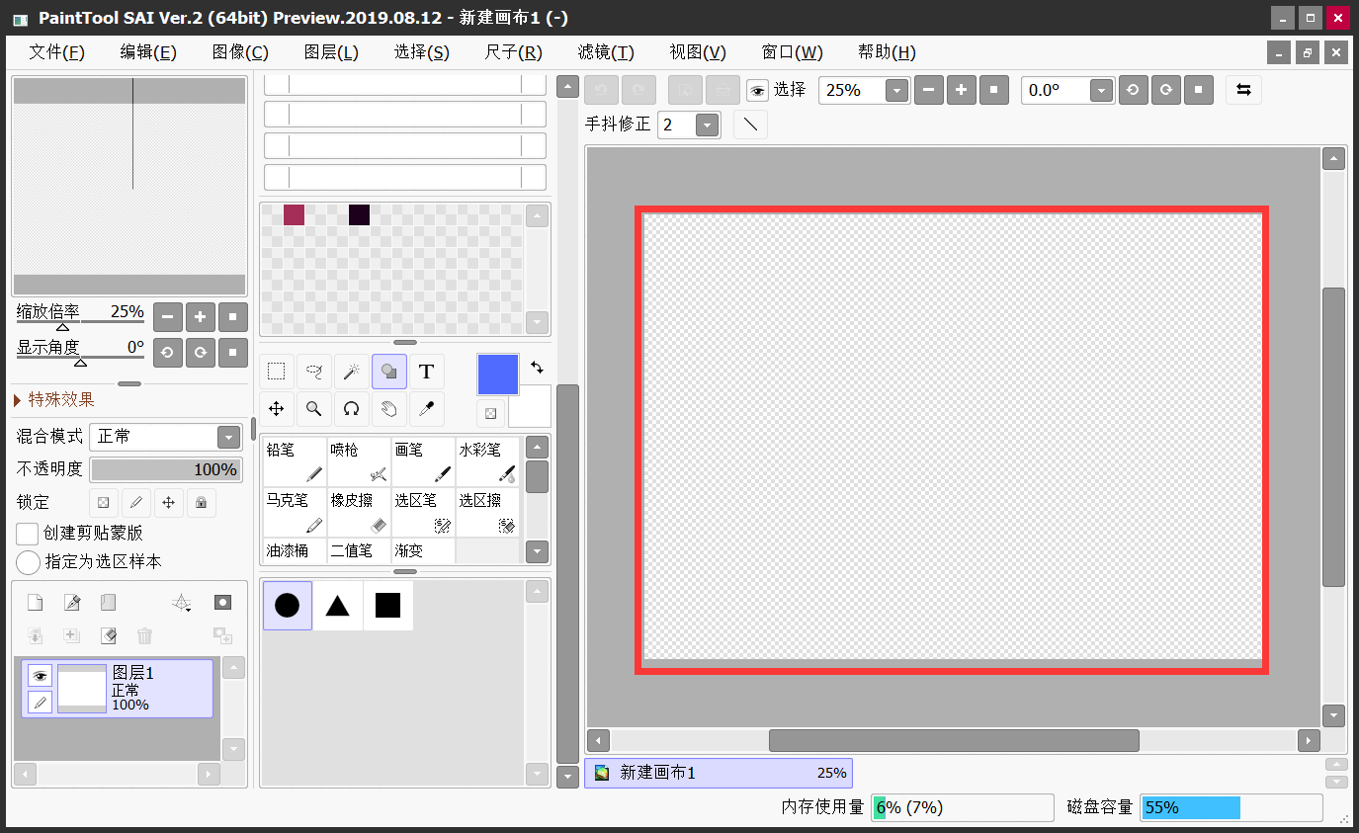The width and height of the screenshot is (1359, 833).
Task: Create a new layer folder
Action: pos(108,603)
